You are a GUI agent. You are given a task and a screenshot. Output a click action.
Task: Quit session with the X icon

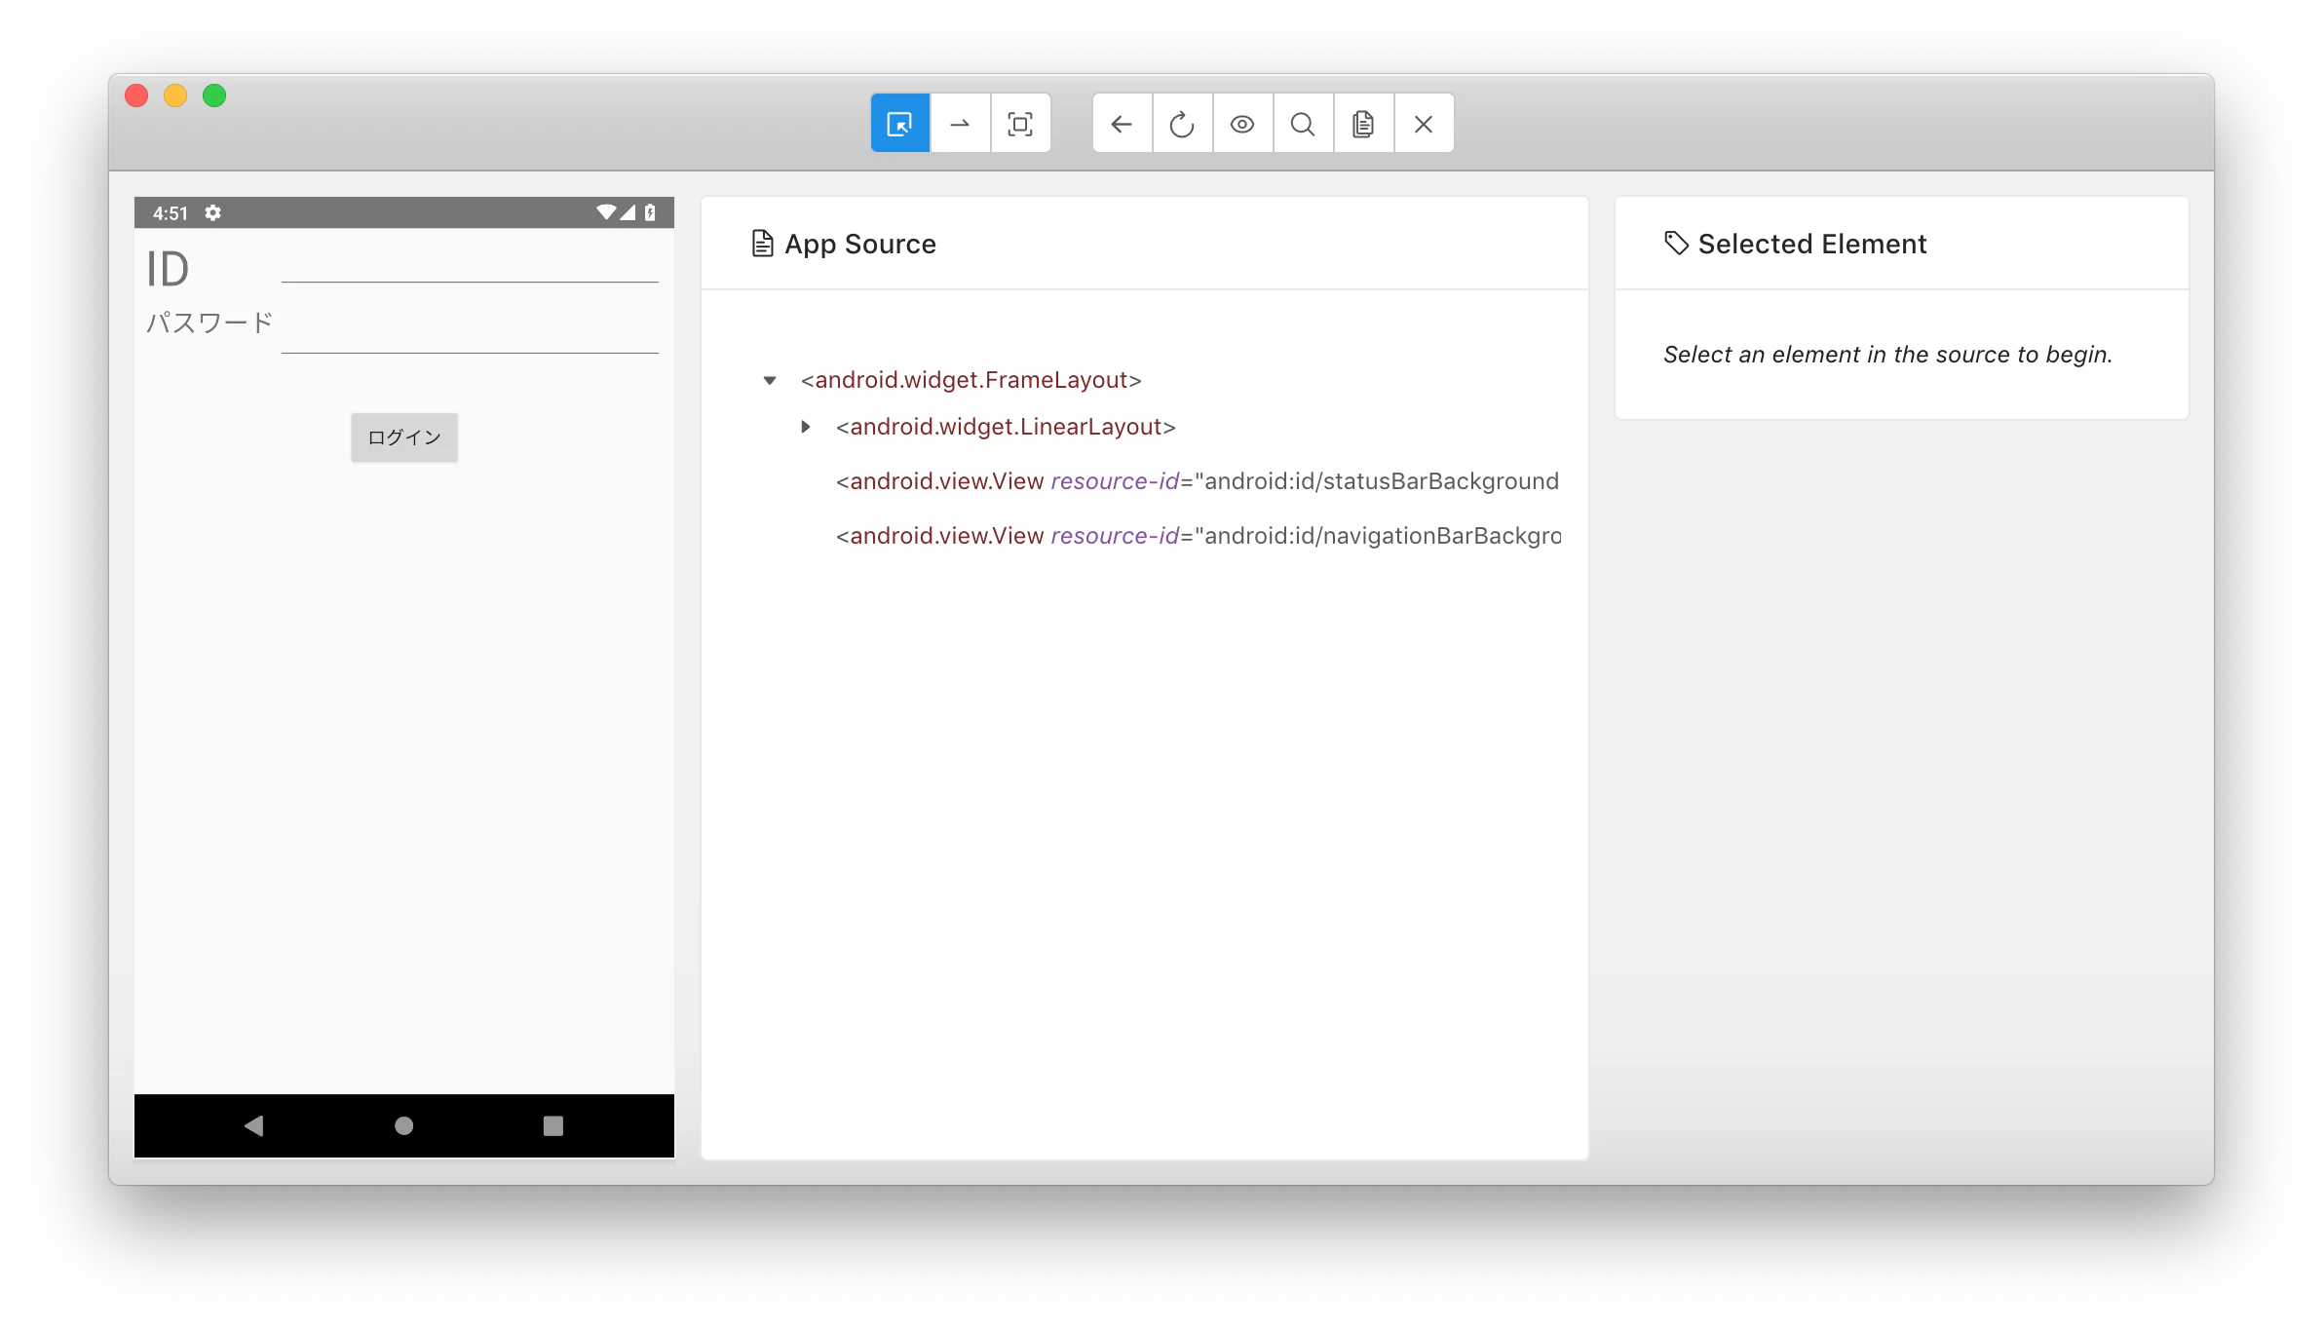[x=1424, y=124]
